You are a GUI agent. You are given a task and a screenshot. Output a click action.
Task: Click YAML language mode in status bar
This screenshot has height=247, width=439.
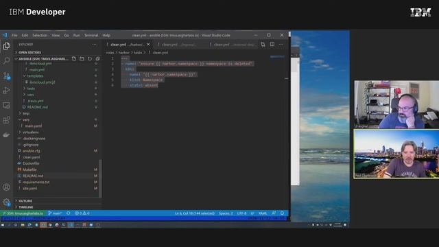pyautogui.click(x=263, y=213)
